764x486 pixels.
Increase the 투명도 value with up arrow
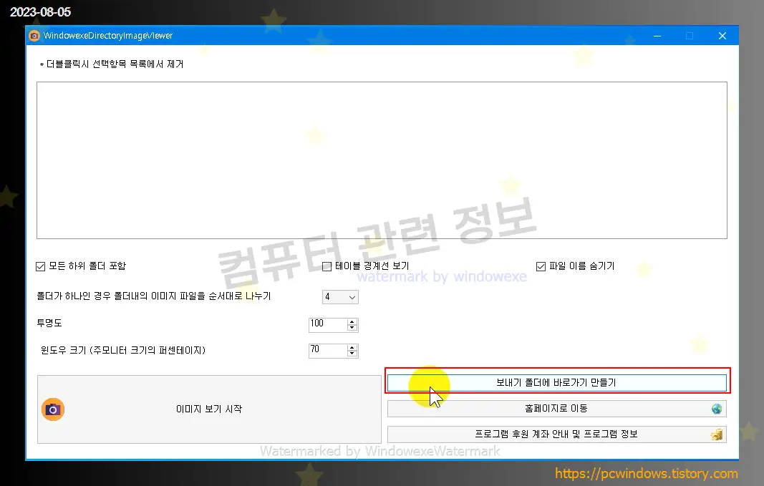(352, 322)
